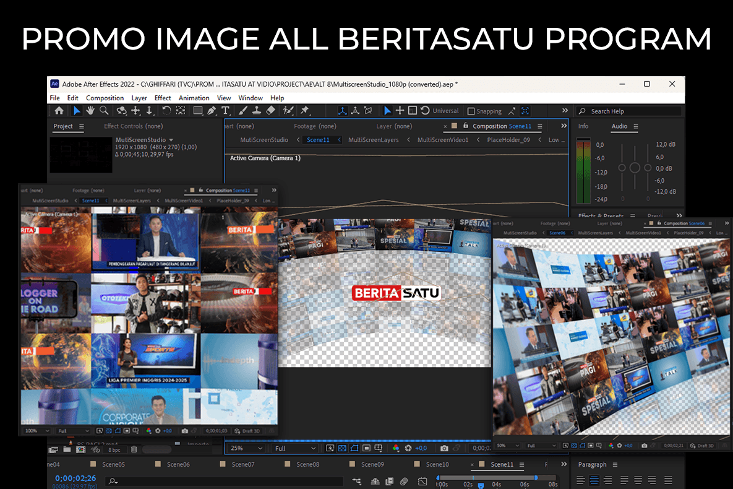Click the snapshot camera icon in main viewer
This screenshot has width=733, height=489.
pyautogui.click(x=444, y=448)
